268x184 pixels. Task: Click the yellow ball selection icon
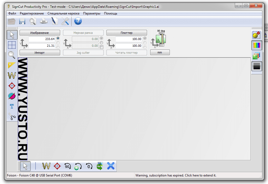[x=256, y=35]
